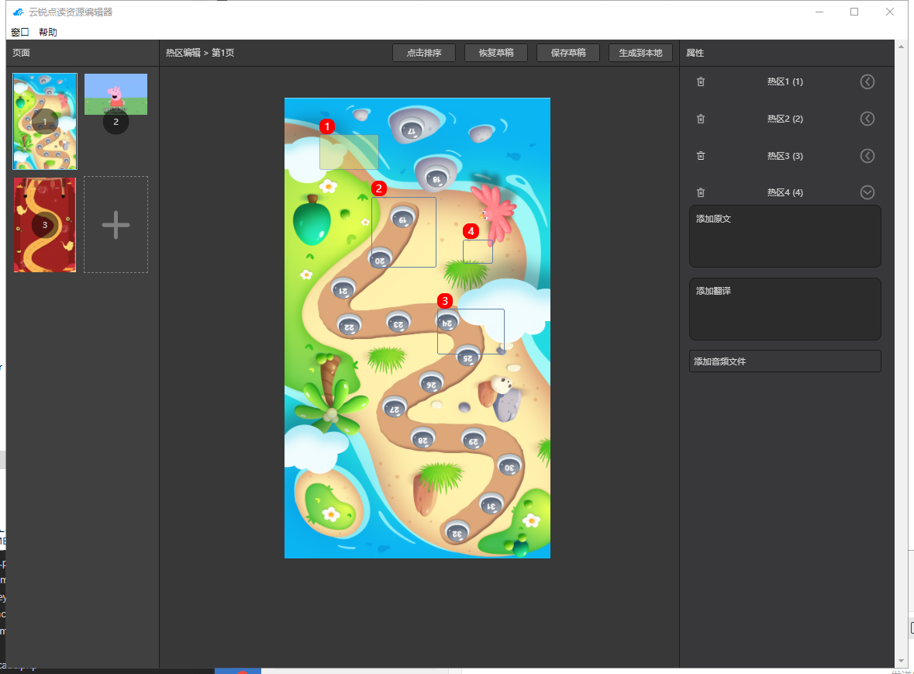Open the 窗口 menu
The height and width of the screenshot is (674, 914).
click(x=20, y=32)
